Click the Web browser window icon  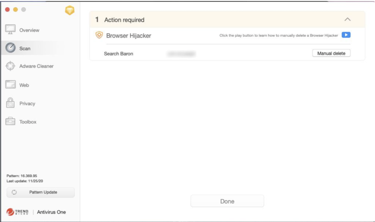click(x=10, y=85)
